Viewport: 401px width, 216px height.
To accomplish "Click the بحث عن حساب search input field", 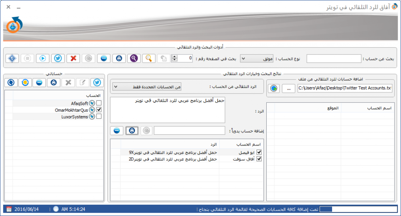I will (x=334, y=59).
